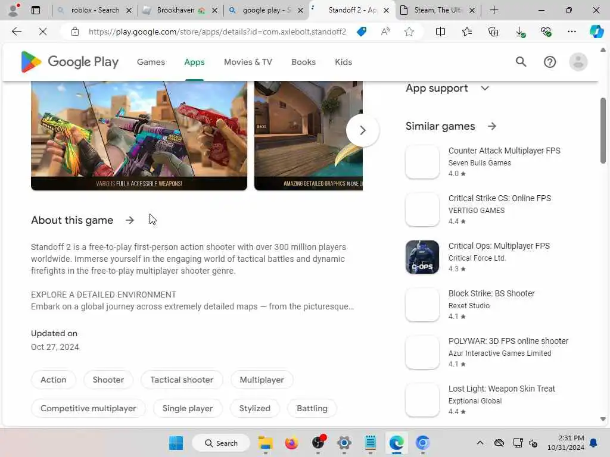610x457 pixels.
Task: Open the Google Play help center icon
Action: 550,62
